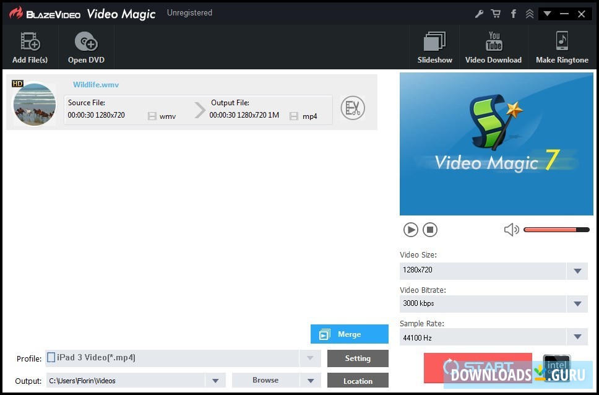Screen dimensions: 599x395
Task: Click the Wildlife.wmv thumbnail
Action: [34, 105]
